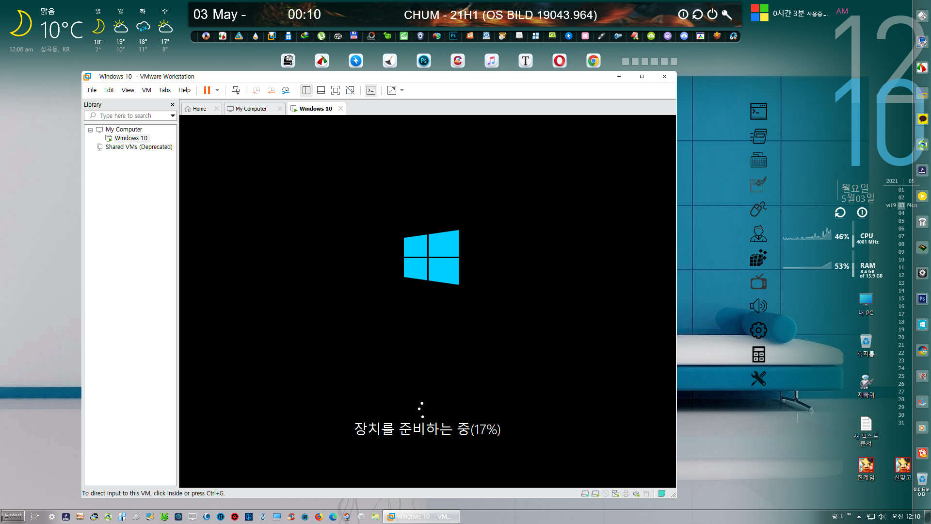
Task: Show hidden system tray icons
Action: 859,517
